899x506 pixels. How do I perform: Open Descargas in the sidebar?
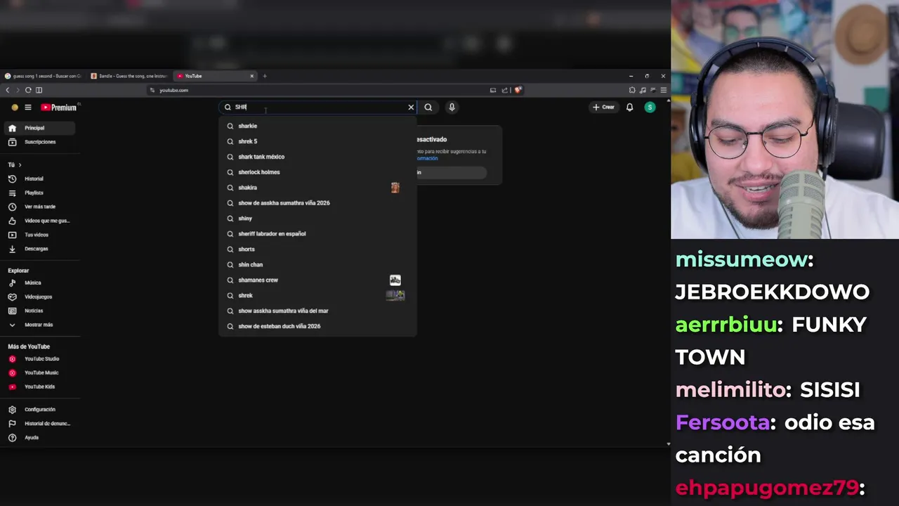pos(39,249)
